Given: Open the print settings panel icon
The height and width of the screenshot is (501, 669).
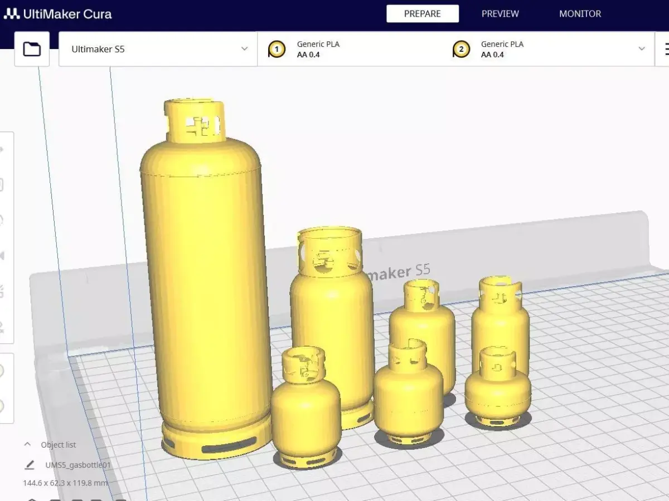Looking at the screenshot, I should [x=667, y=49].
